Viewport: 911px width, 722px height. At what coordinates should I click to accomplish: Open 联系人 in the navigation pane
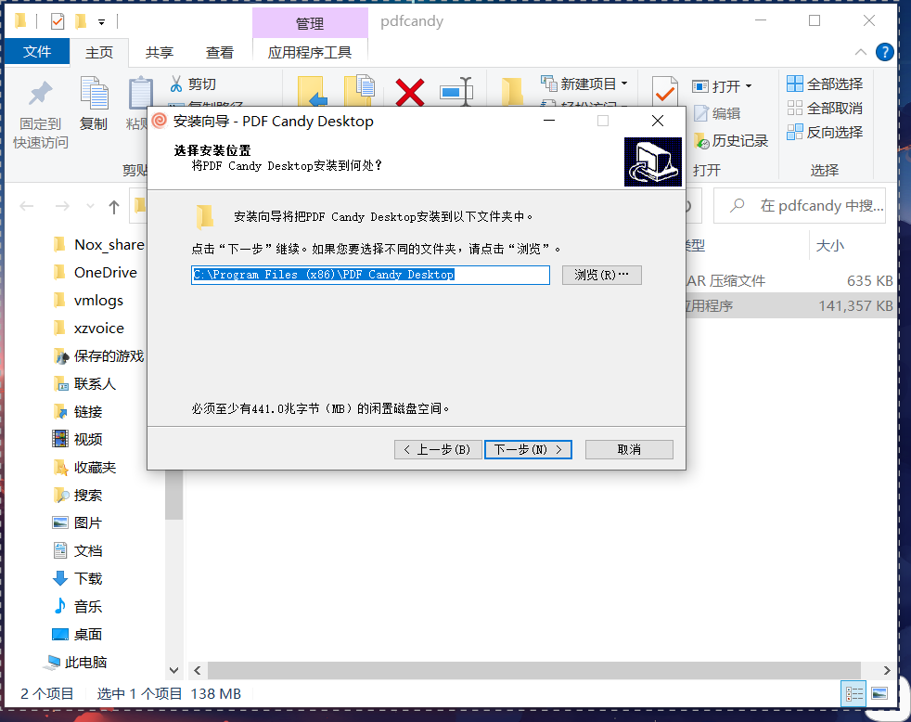pos(84,384)
